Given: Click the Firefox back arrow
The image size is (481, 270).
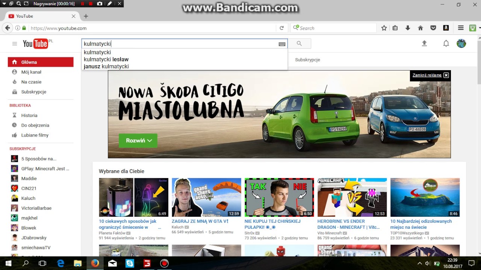Looking at the screenshot, I should (8, 28).
